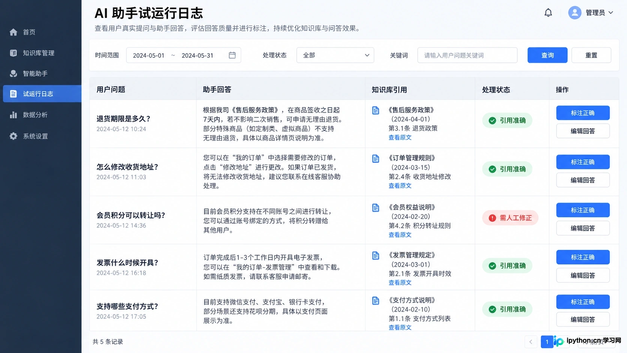Click the 关键词 keyword input field
The image size is (627, 353).
point(467,55)
